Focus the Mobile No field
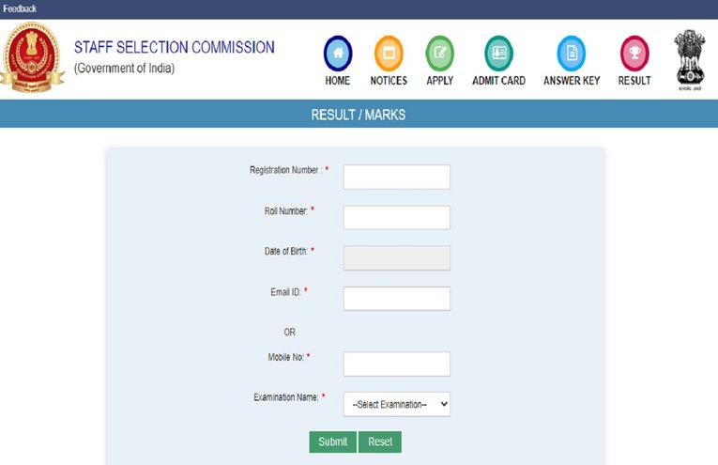The height and width of the screenshot is (465, 718). 397,364
